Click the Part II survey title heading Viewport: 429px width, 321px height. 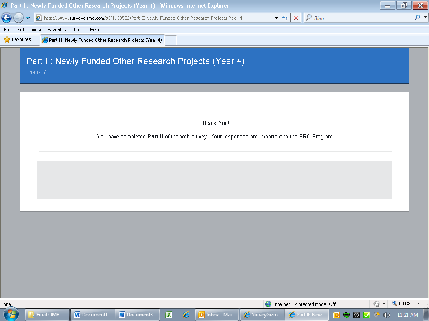pyautogui.click(x=135, y=61)
